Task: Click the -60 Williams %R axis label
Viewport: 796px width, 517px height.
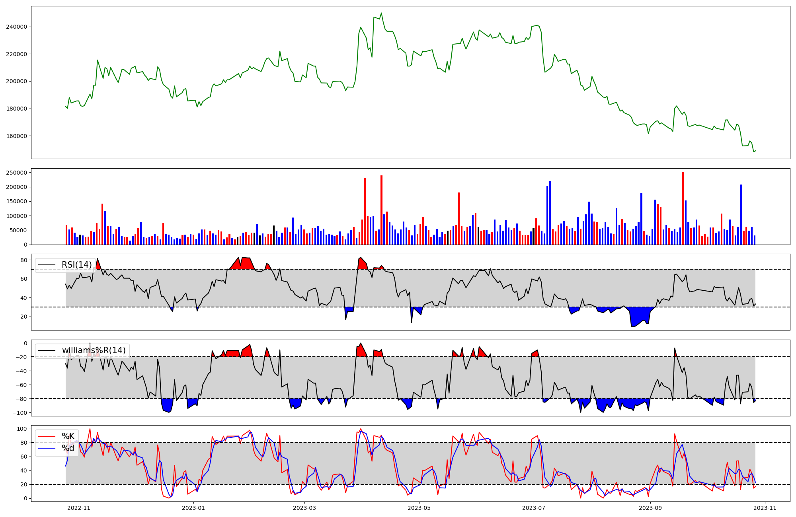Action: [x=21, y=385]
